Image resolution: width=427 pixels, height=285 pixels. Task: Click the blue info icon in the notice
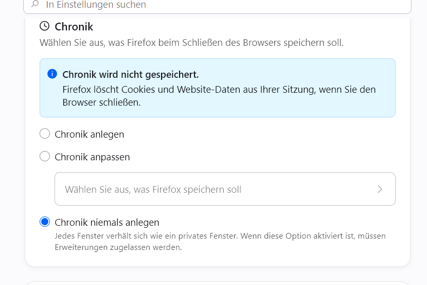pos(52,74)
